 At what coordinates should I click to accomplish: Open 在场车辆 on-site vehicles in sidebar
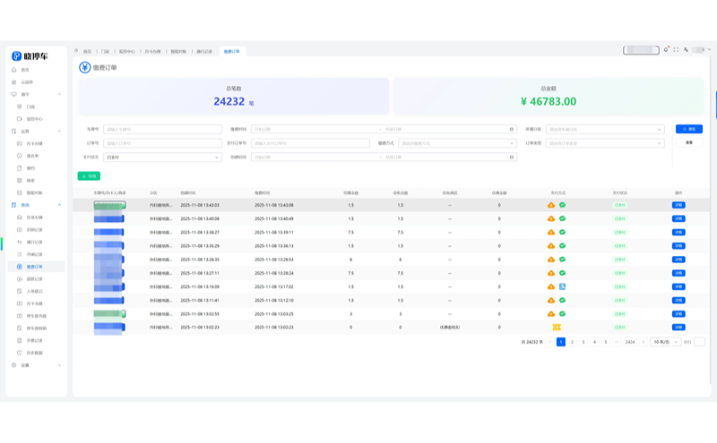(x=35, y=217)
